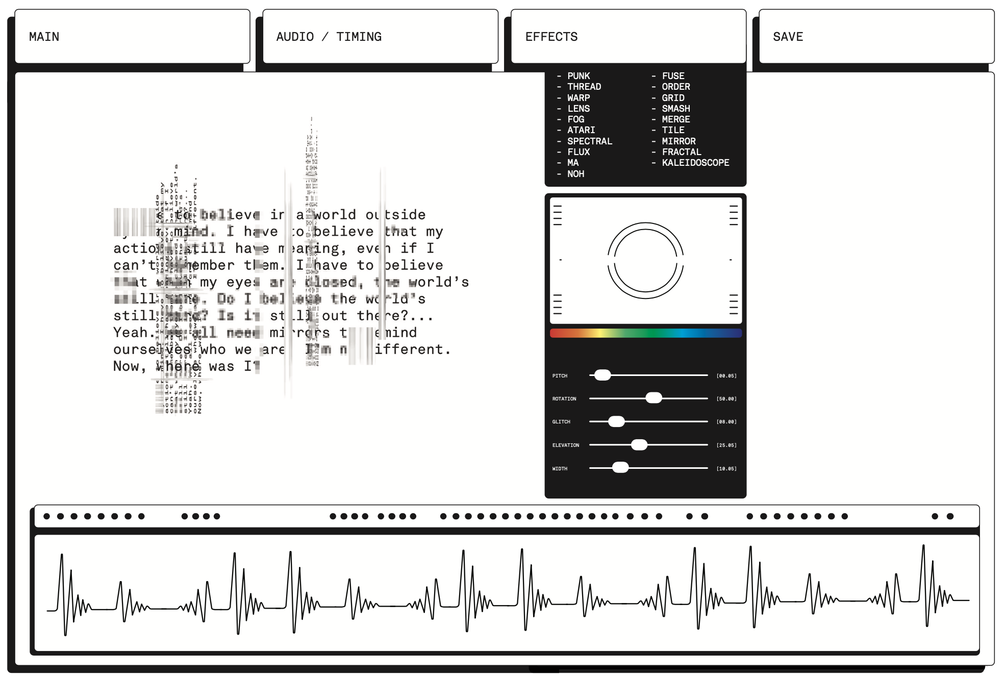
Task: Switch to the AUDIO / TIMING tab
Action: coord(380,37)
